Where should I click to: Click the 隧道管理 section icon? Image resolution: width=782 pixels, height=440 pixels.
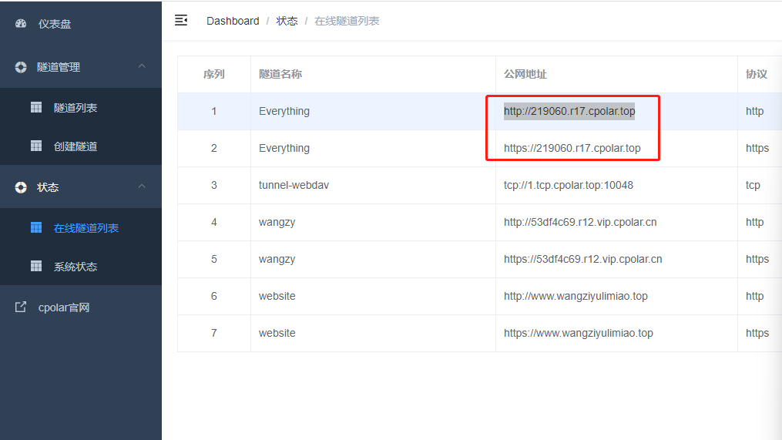click(21, 67)
